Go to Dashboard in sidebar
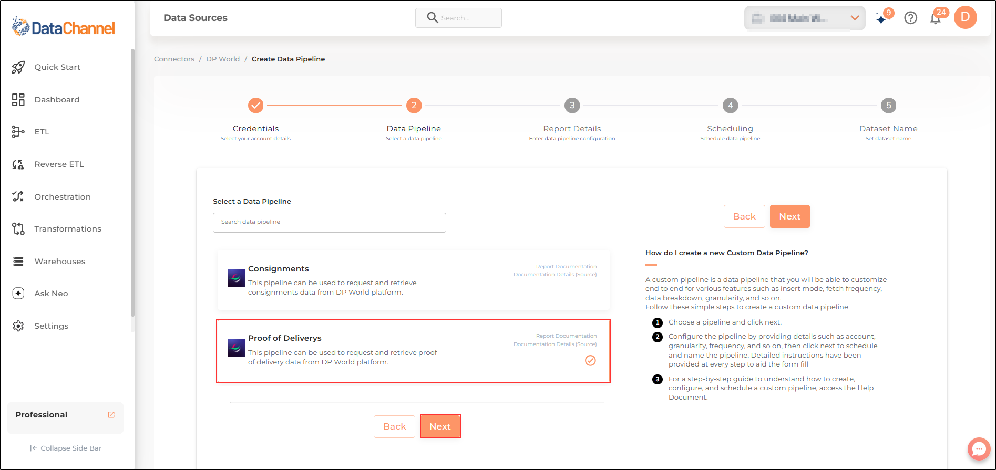 57,100
